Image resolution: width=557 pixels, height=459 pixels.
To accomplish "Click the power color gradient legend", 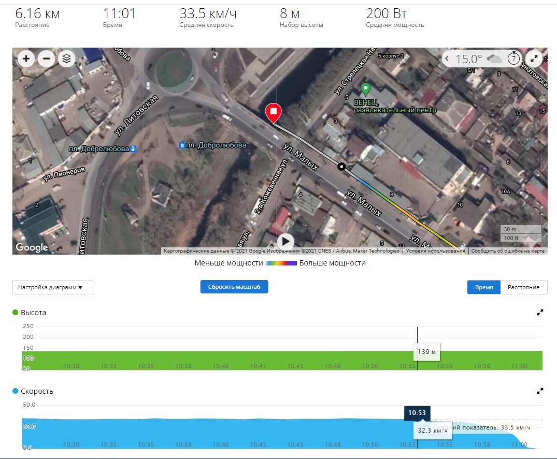I will point(281,263).
